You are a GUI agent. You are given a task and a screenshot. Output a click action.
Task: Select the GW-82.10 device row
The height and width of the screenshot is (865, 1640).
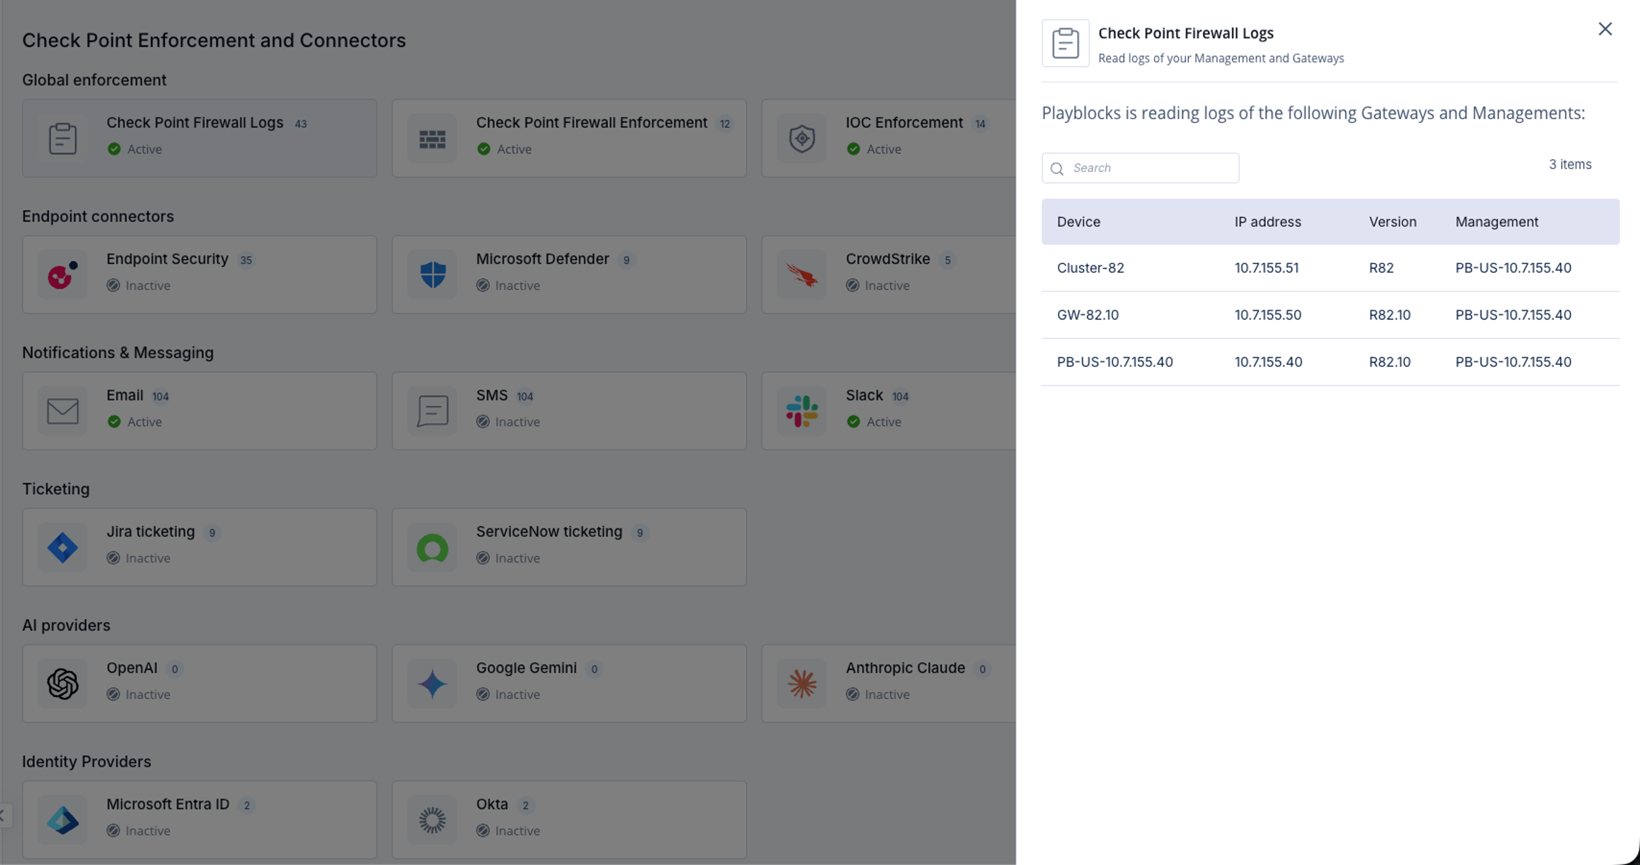pyautogui.click(x=1330, y=315)
